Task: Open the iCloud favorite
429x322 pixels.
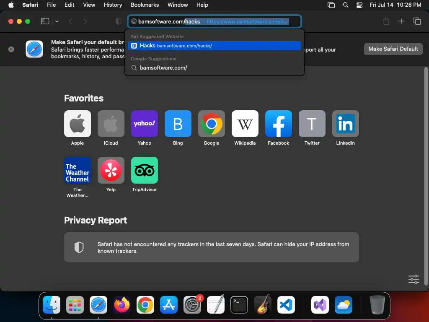Action: [x=111, y=124]
